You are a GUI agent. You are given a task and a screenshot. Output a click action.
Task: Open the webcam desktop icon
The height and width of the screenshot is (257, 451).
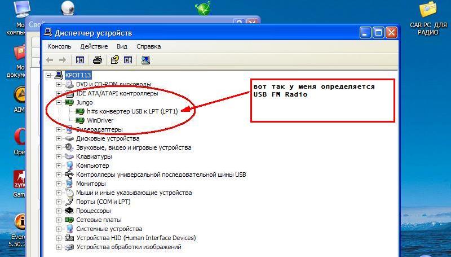point(68,8)
